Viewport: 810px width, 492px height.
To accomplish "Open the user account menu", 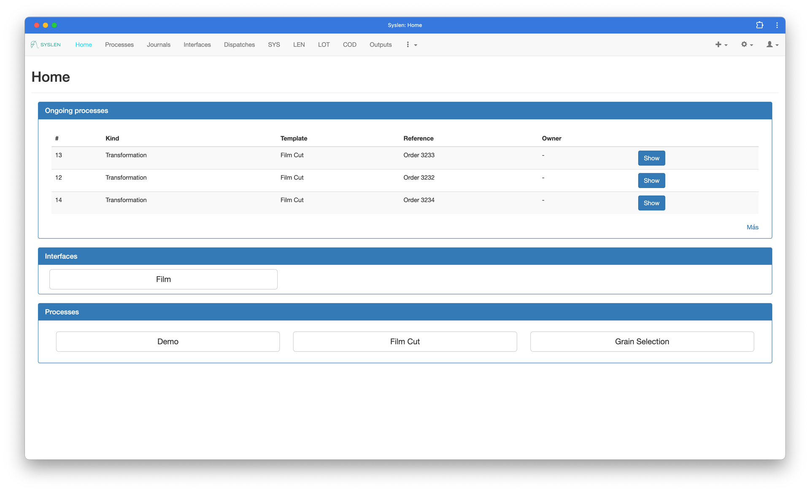I will click(772, 45).
